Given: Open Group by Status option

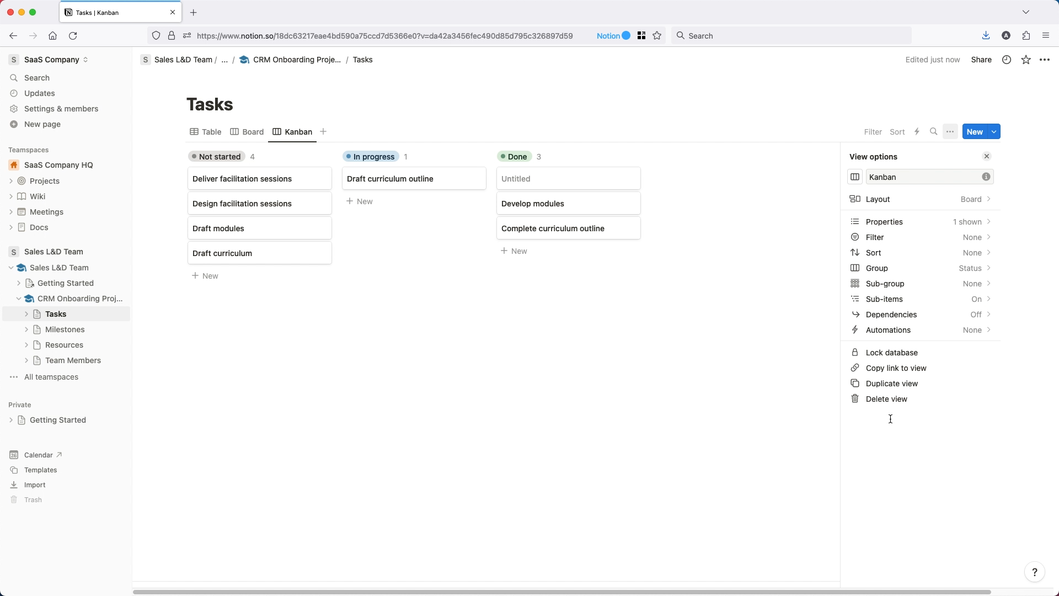Looking at the screenshot, I should [920, 268].
